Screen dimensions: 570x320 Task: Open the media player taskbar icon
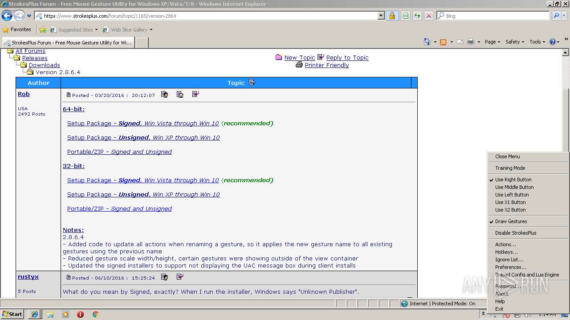[x=65, y=314]
